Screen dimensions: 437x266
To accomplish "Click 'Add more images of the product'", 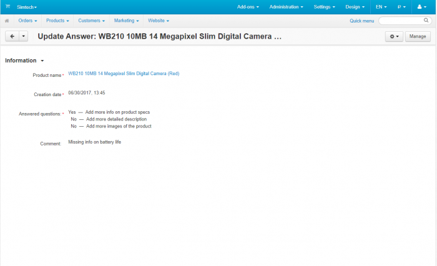I will click(119, 126).
